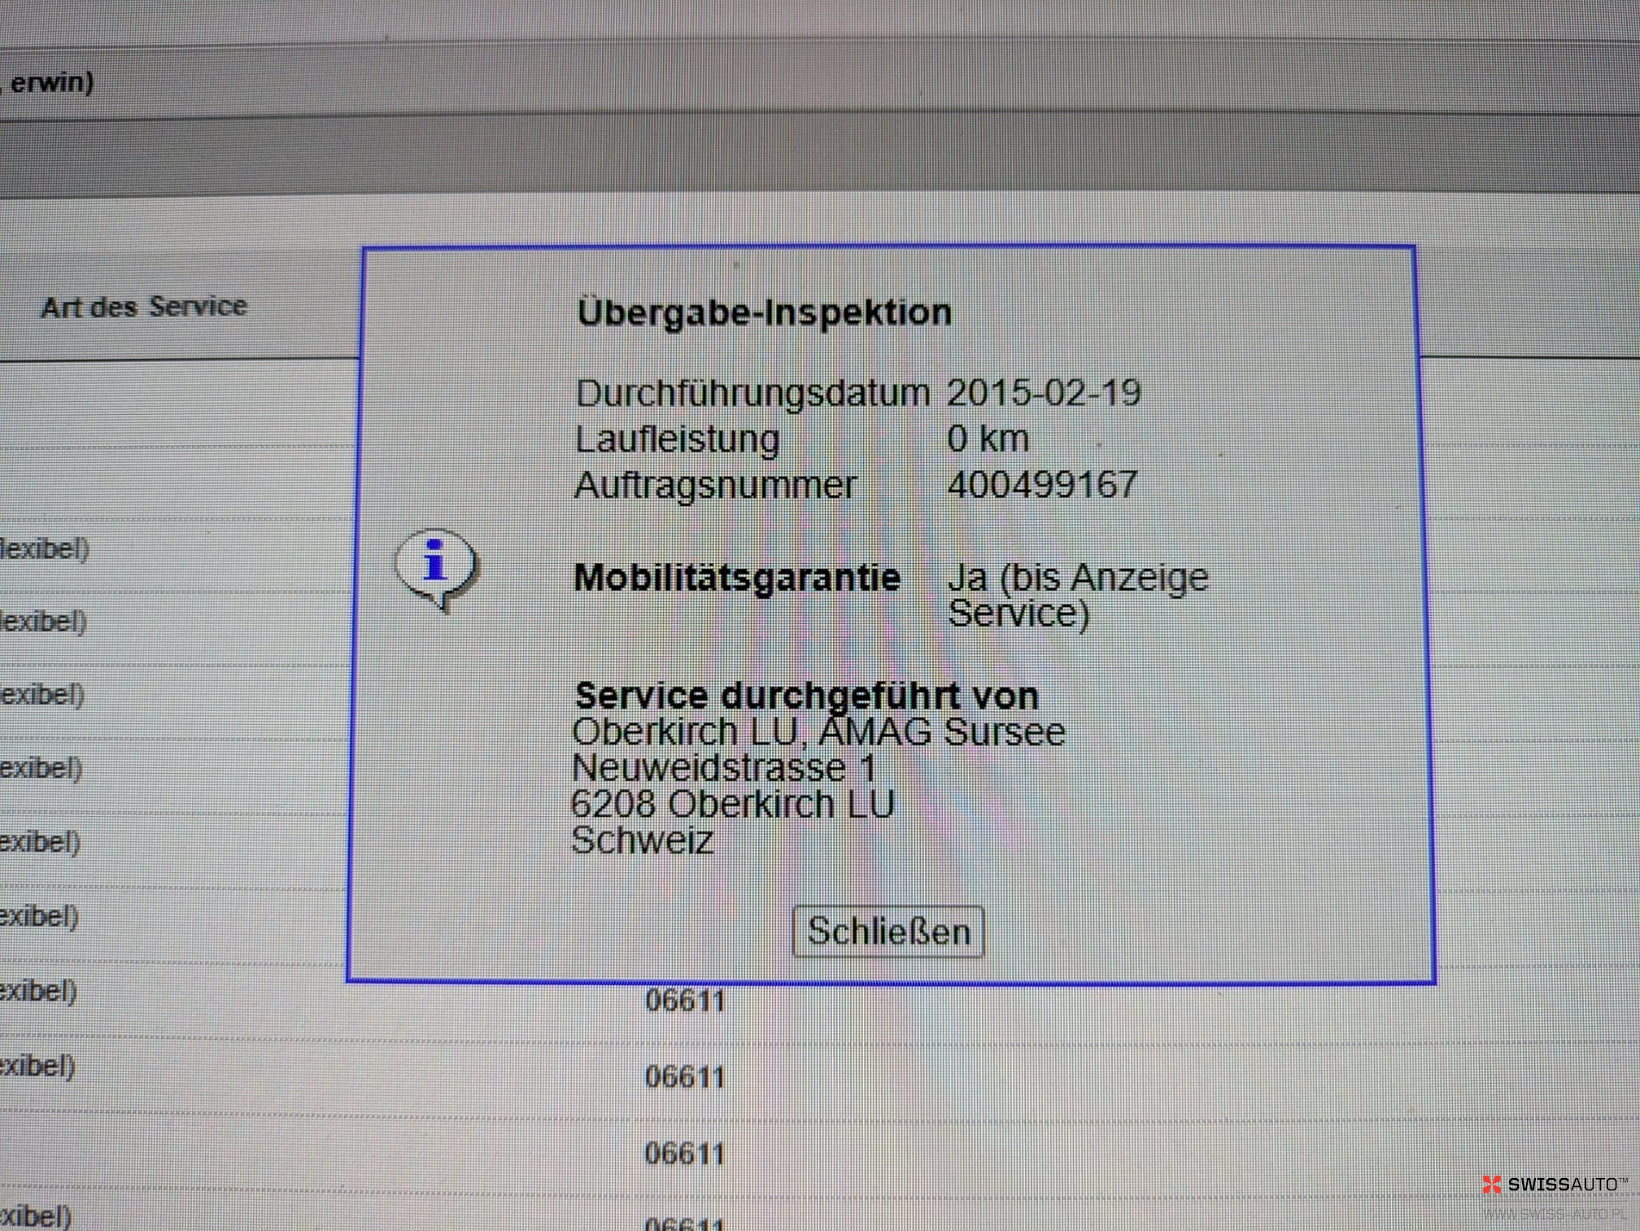The width and height of the screenshot is (1640, 1231).
Task: Click the 0 km Laufleistung value
Action: (x=988, y=439)
